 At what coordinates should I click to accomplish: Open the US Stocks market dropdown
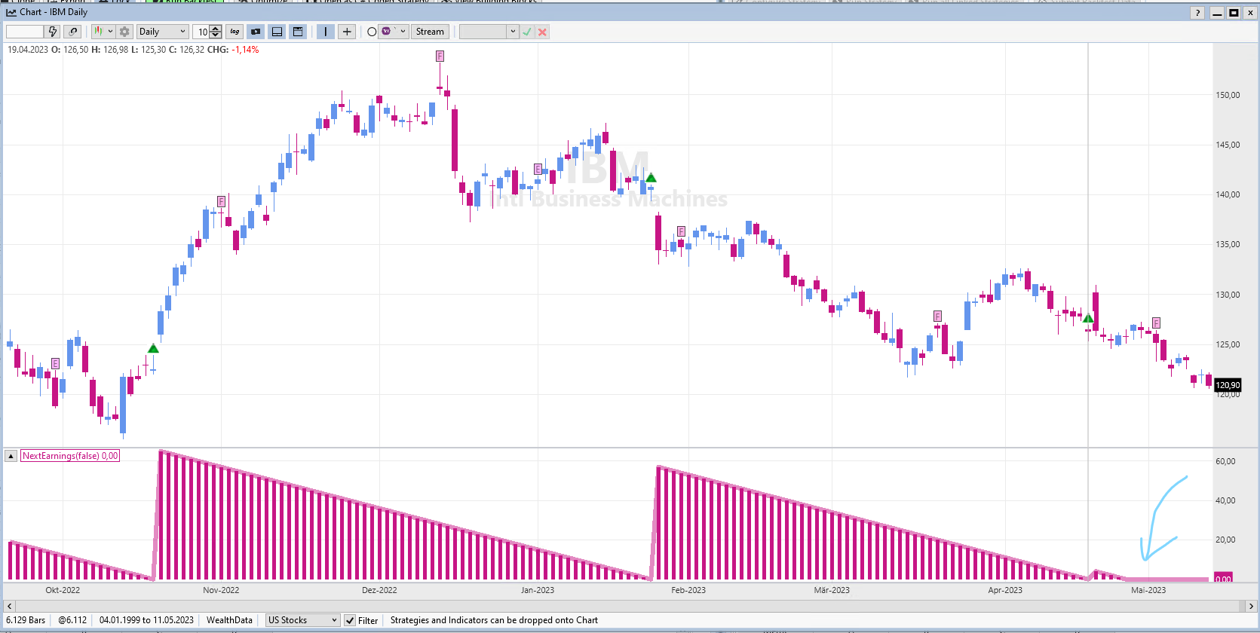[x=302, y=620]
